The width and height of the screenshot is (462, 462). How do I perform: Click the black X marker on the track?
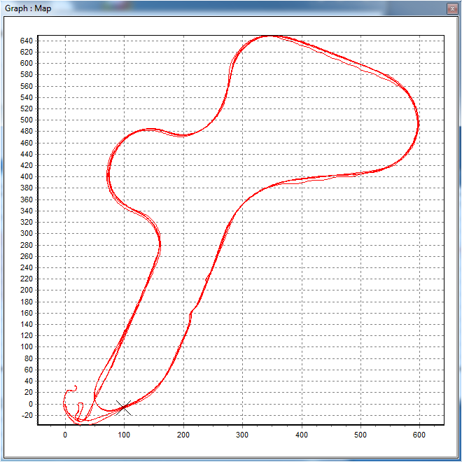[124, 408]
